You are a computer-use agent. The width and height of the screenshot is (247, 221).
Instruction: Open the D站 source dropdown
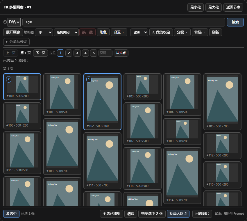[14, 22]
